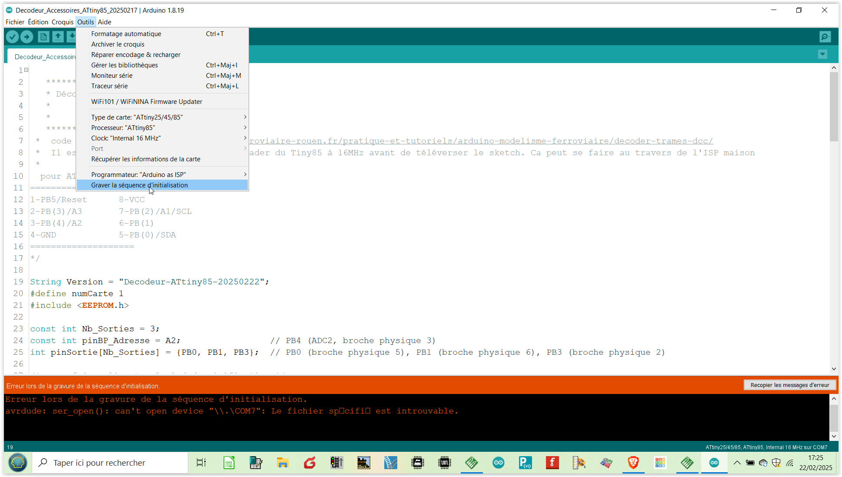Screen dimensions: 842x477
Task: Click the Open sketch up-arrow icon
Action: [x=58, y=37]
